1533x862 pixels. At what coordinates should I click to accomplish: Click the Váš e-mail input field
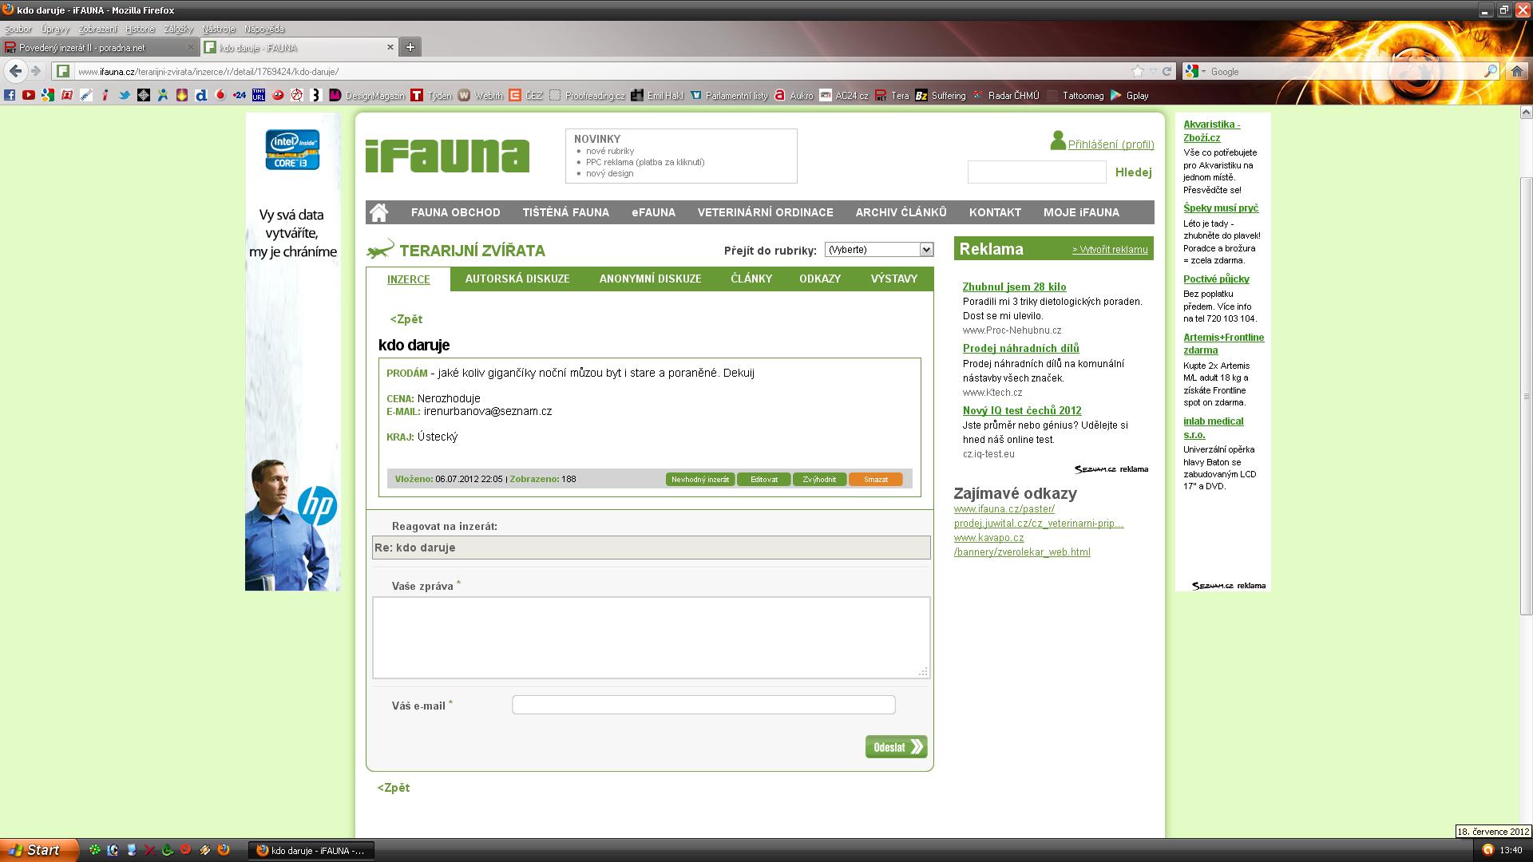click(703, 705)
